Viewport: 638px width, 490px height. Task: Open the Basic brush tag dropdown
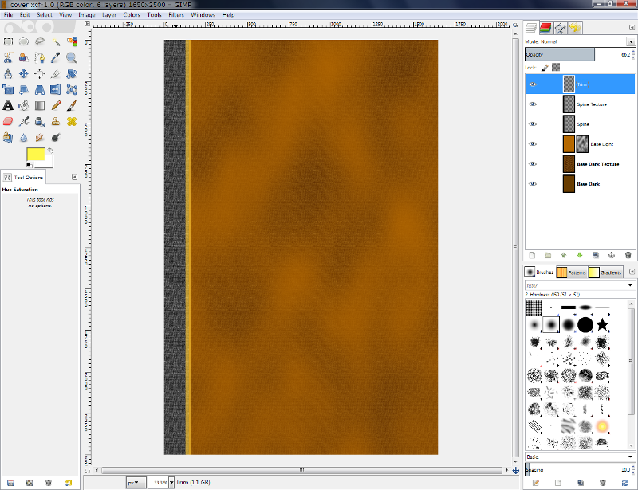pyautogui.click(x=630, y=457)
